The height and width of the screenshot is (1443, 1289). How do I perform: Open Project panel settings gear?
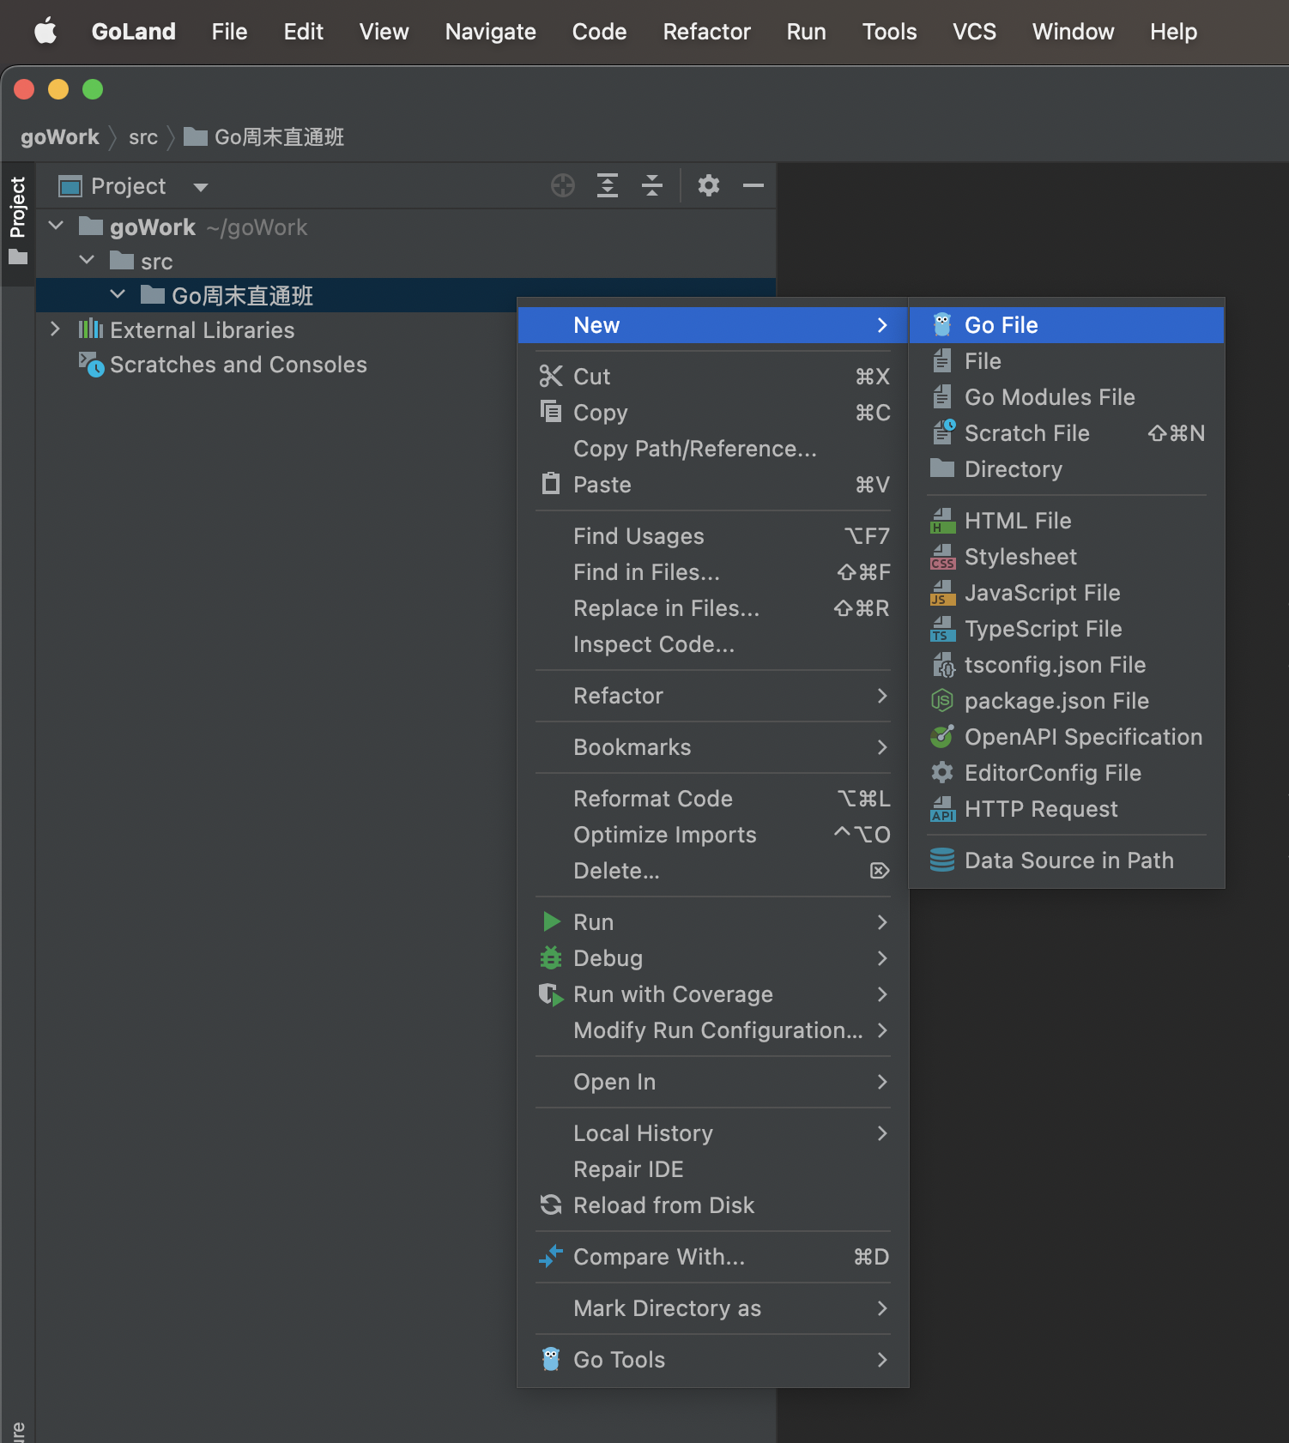click(x=709, y=185)
